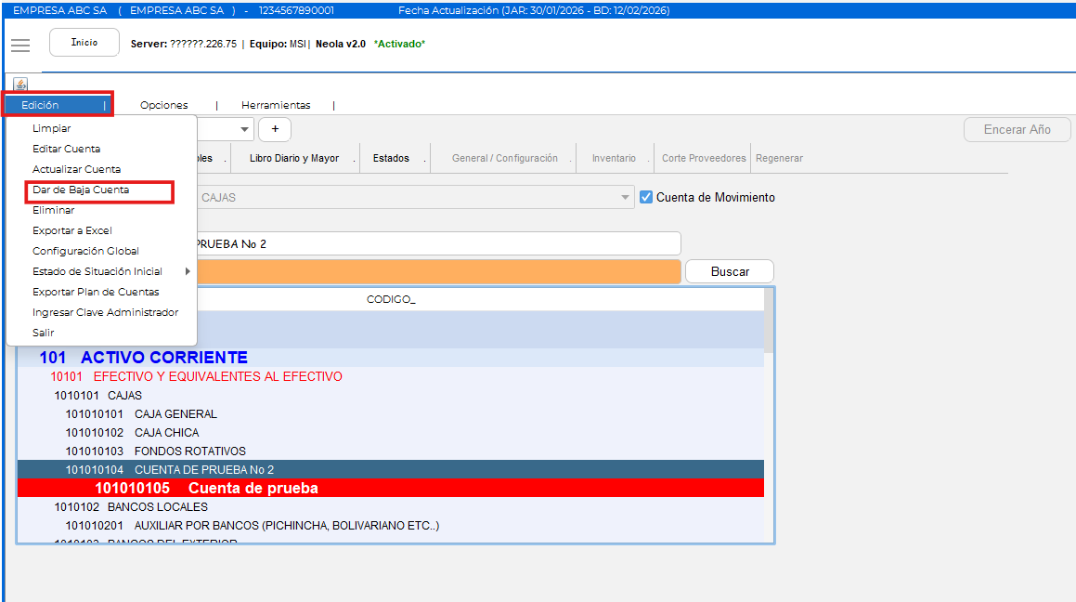Screen dimensions: 1076x602
Task: Open the Opciones menu
Action: (x=164, y=105)
